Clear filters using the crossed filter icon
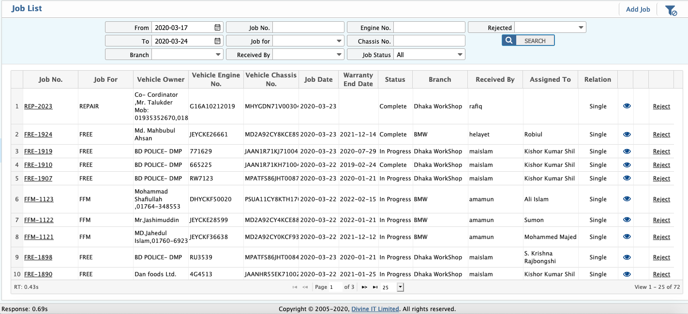Image resolution: width=688 pixels, height=314 pixels. point(672,9)
